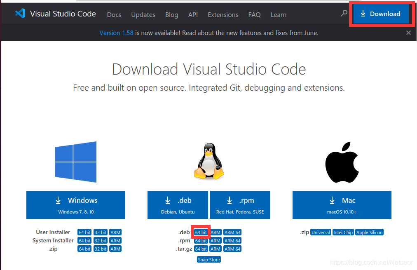Image resolution: width=417 pixels, height=270 pixels.
Task: Download Linux .rpm 64 bit package
Action: coord(201,240)
